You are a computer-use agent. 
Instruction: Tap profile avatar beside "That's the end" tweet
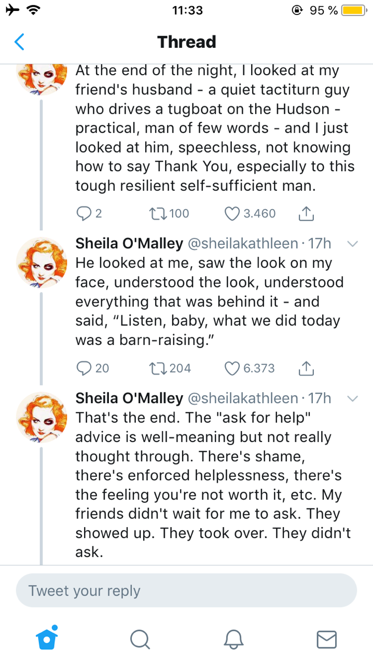pyautogui.click(x=41, y=417)
